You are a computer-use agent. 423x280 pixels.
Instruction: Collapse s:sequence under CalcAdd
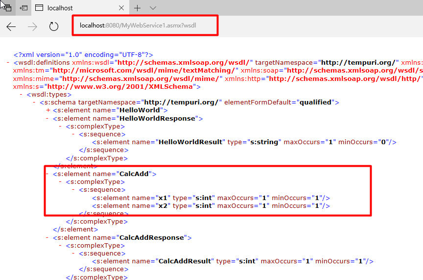73,189
